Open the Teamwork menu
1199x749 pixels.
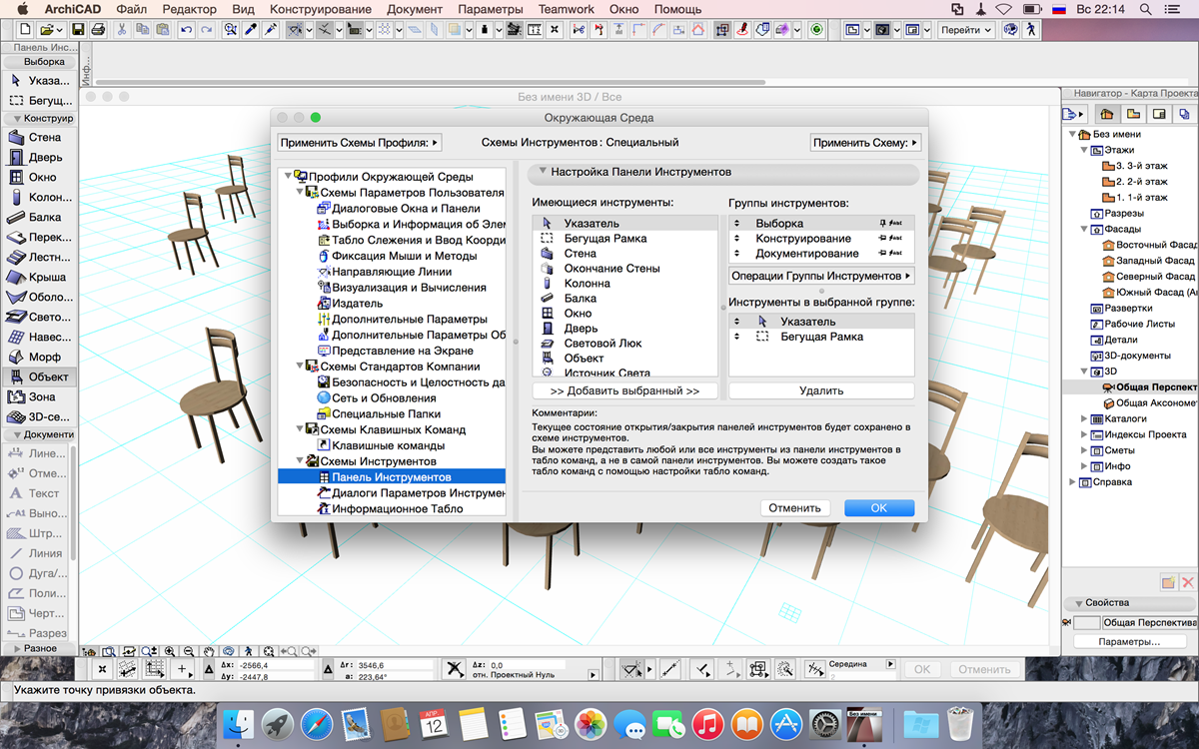point(566,9)
